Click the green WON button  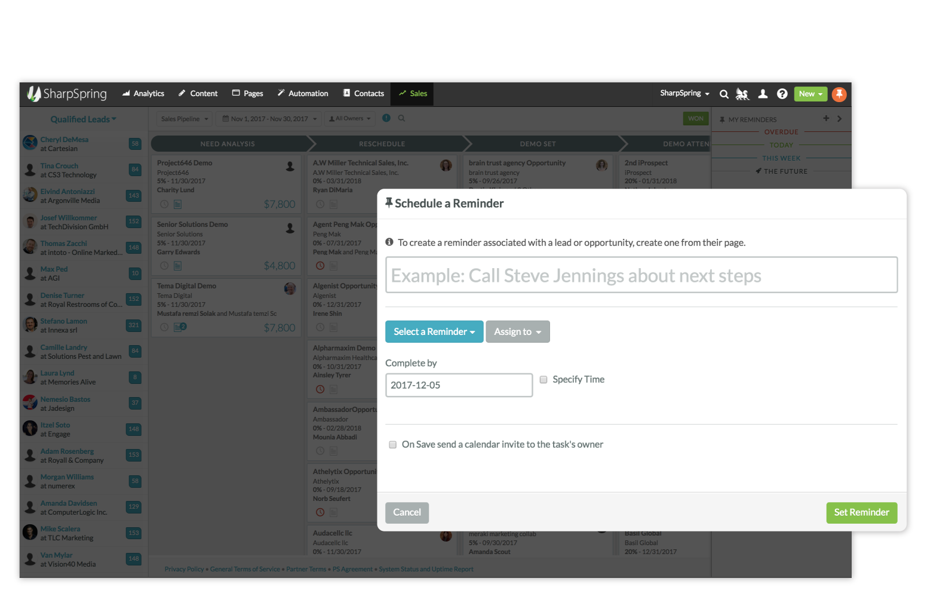696,119
